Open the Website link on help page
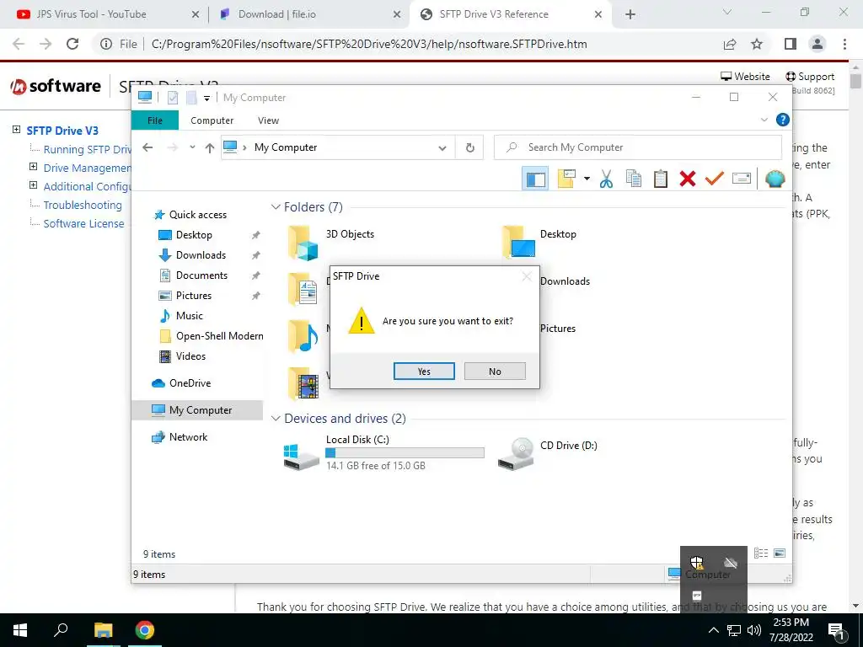 tap(745, 77)
